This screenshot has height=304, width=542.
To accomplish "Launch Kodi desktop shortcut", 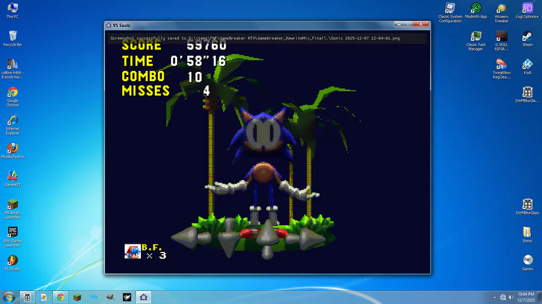I will pos(528,66).
